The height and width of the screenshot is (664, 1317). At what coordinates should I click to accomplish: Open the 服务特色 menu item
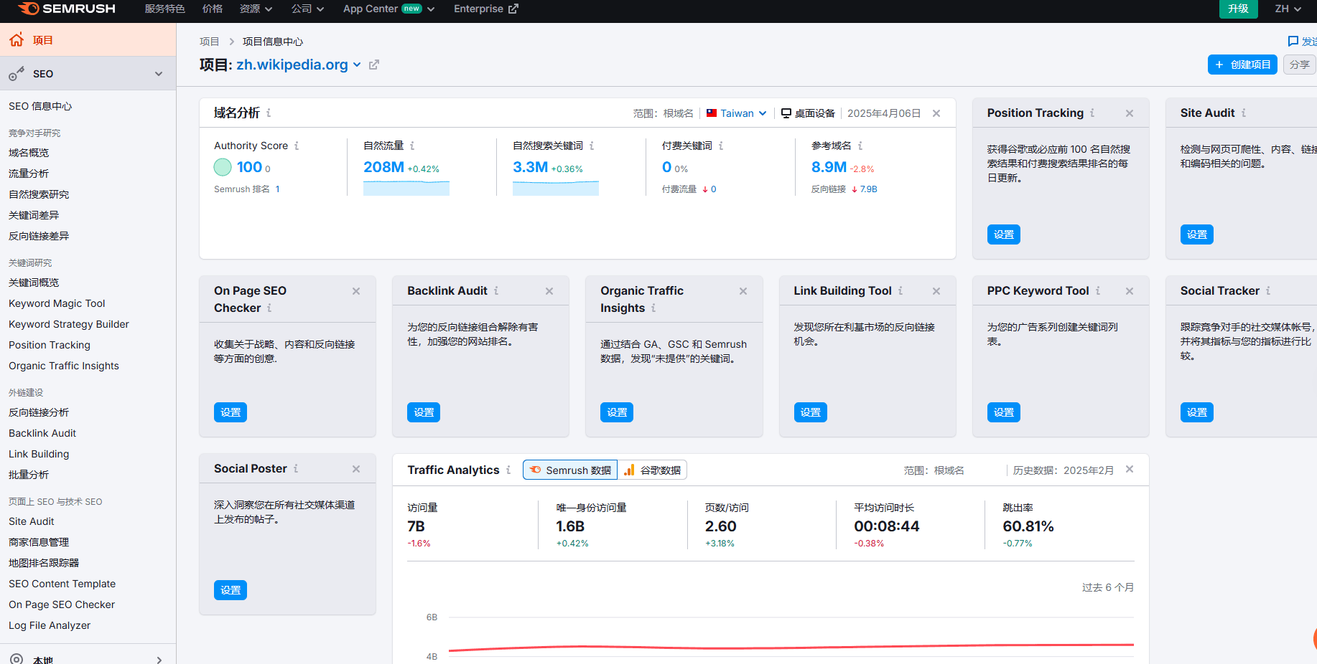tap(165, 9)
